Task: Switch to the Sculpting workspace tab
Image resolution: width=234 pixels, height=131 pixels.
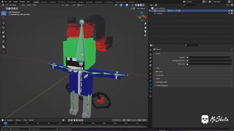Action: coord(52,2)
